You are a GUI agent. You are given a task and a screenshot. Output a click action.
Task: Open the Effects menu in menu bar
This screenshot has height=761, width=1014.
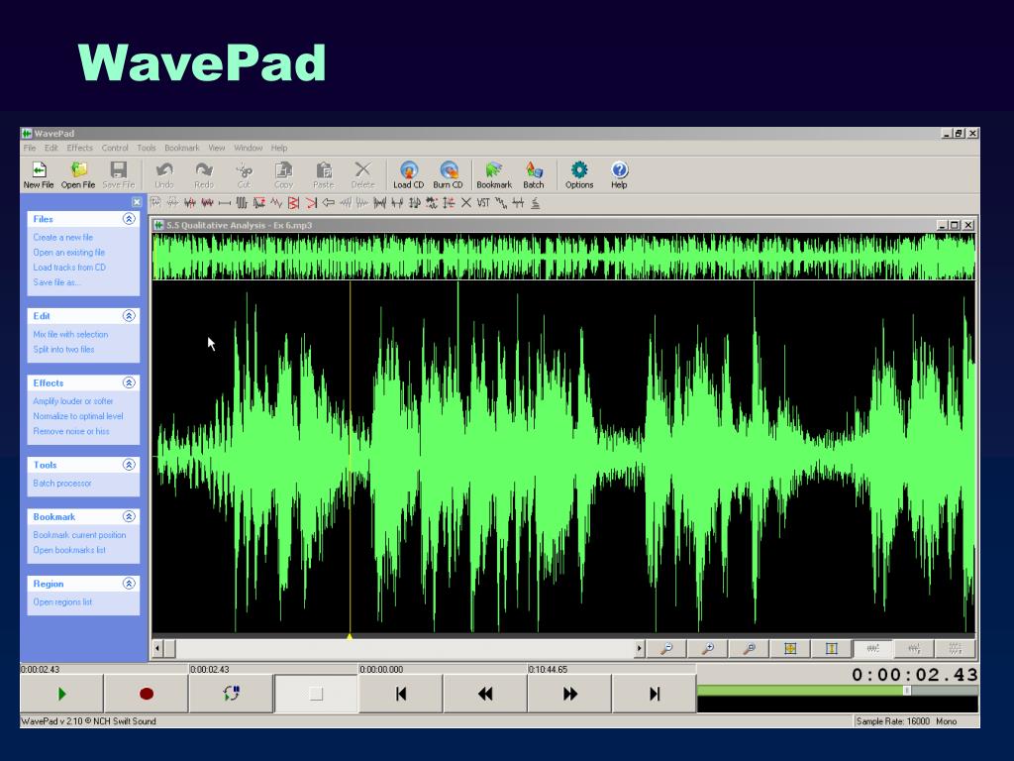[x=79, y=148]
